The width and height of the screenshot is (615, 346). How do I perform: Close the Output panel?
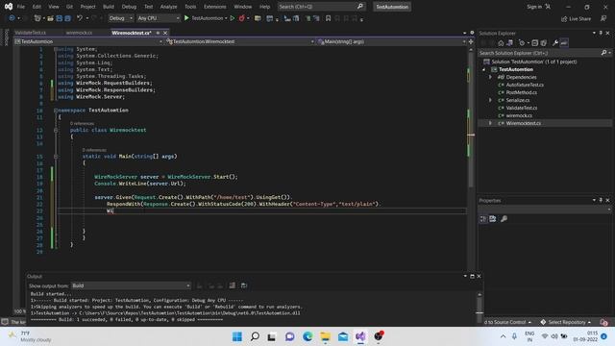coord(479,276)
